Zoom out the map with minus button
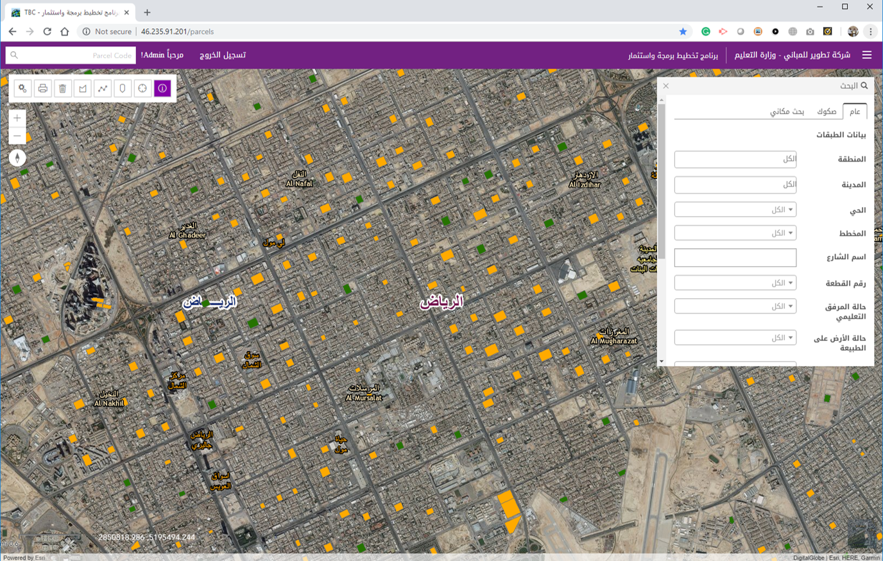This screenshot has height=561, width=883. coord(17,135)
